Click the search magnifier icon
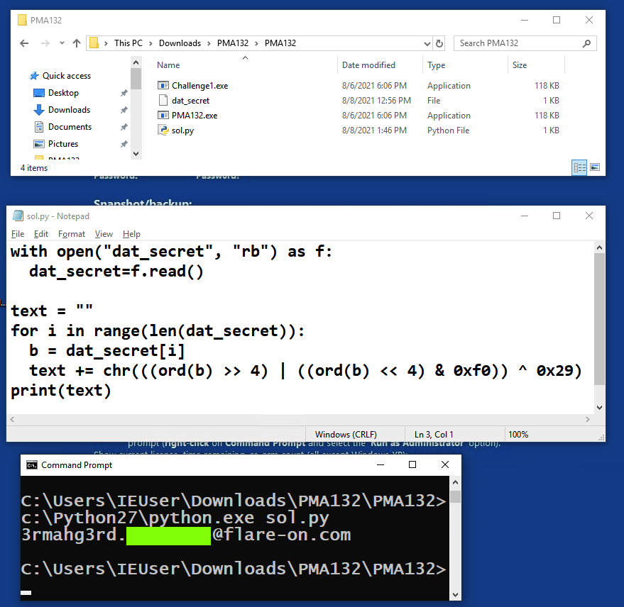This screenshot has height=607, width=624. click(586, 43)
